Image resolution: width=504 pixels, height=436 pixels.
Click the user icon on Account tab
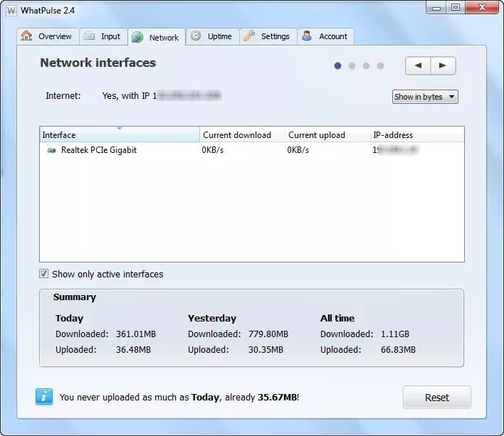(307, 36)
